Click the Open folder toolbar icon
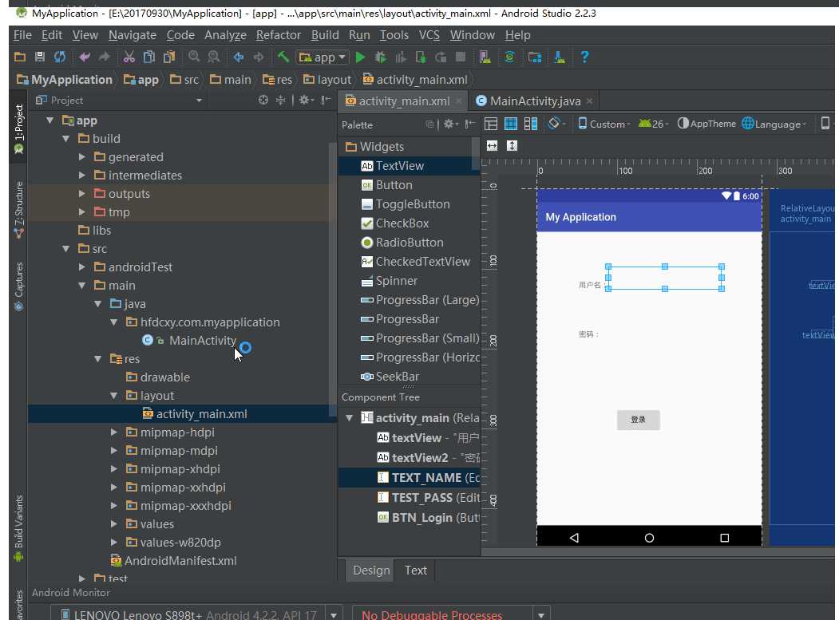The height and width of the screenshot is (620, 839). click(20, 57)
